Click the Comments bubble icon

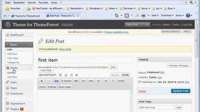[x=7, y=93]
